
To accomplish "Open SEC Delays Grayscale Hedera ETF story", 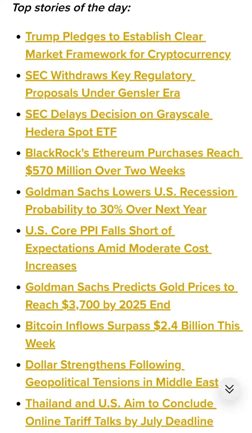I will 119,123.
